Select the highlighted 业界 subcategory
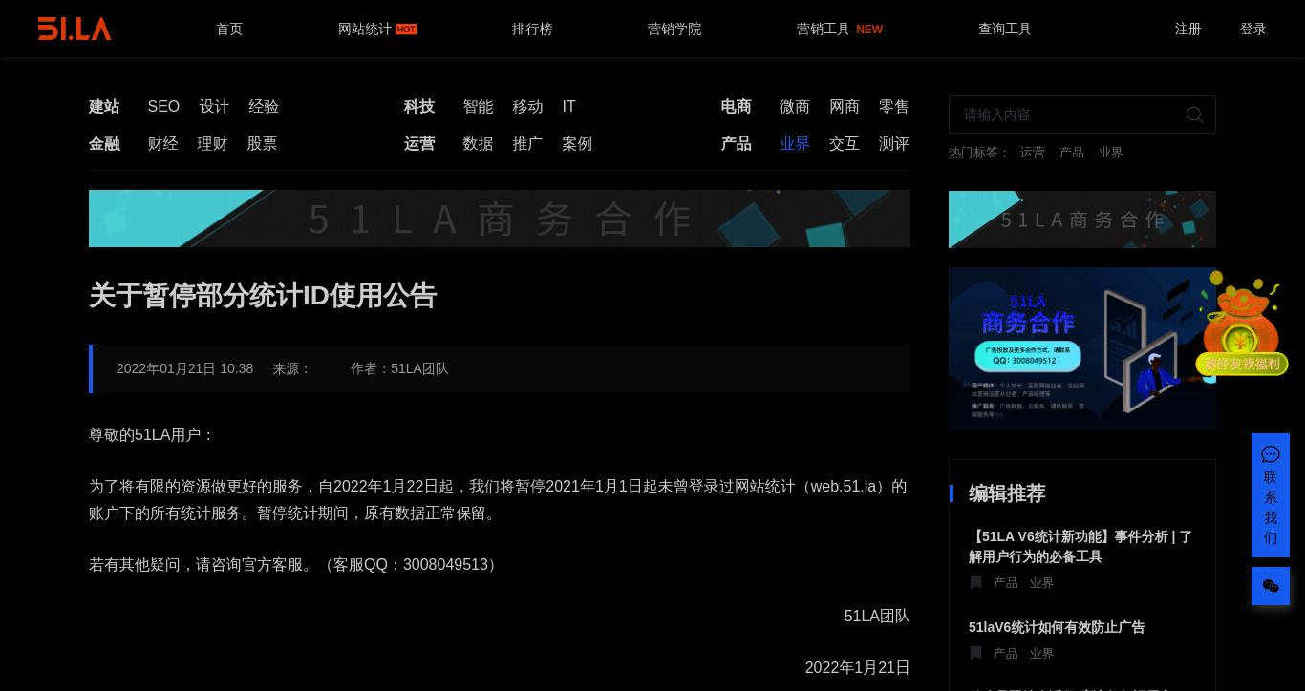The width and height of the screenshot is (1305, 691). pos(795,144)
